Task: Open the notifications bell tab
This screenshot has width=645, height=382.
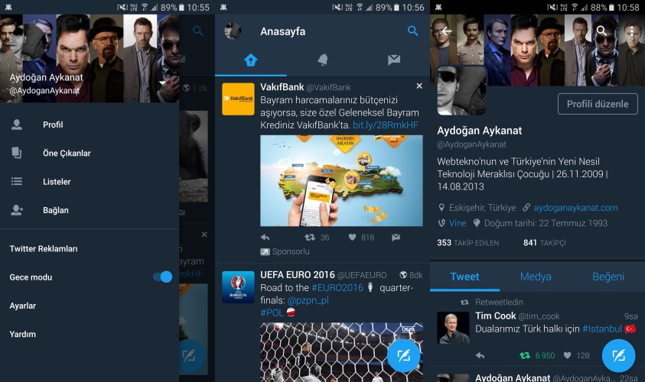Action: [x=323, y=60]
